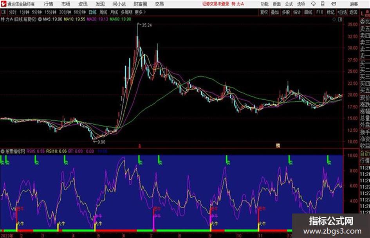370x238 pixels.
Task: Click the mobile phone icon
Action: click(323, 4)
